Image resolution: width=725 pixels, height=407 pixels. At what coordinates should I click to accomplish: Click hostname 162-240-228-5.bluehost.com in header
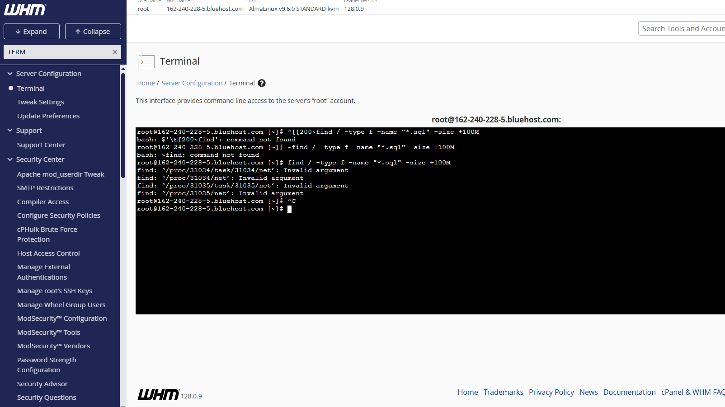coord(205,9)
